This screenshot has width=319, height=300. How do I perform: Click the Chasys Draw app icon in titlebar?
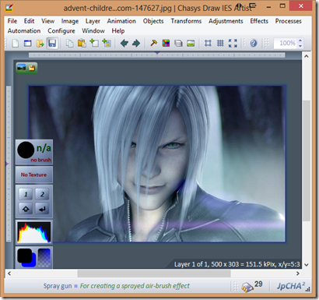(9, 7)
